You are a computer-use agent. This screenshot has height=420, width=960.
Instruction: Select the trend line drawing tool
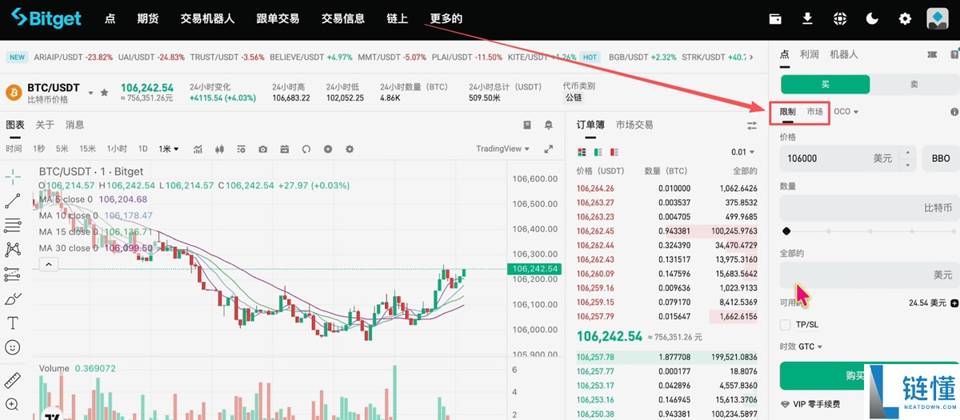13,201
